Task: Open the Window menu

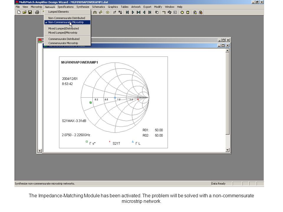Action: pyautogui.click(x=170, y=7)
